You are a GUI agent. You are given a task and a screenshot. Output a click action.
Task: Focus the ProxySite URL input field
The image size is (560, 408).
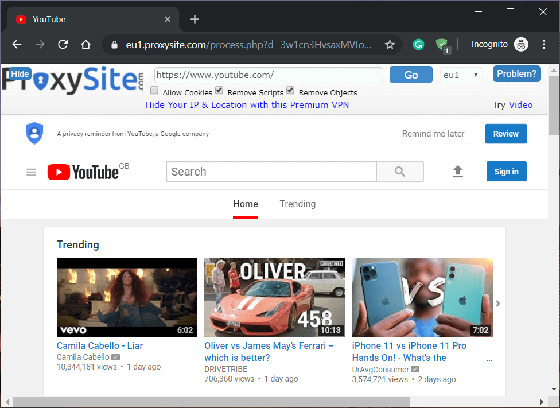tap(269, 75)
